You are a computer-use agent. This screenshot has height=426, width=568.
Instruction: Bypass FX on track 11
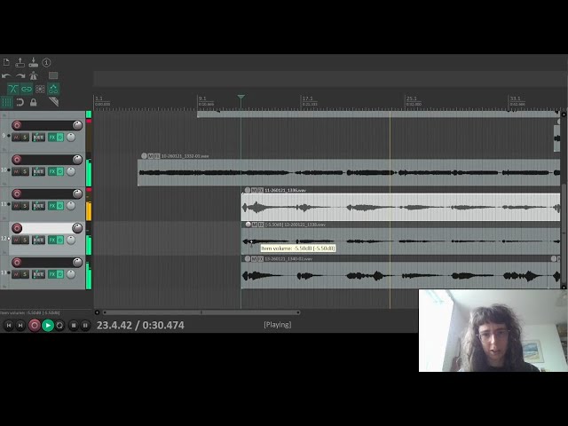(60, 206)
